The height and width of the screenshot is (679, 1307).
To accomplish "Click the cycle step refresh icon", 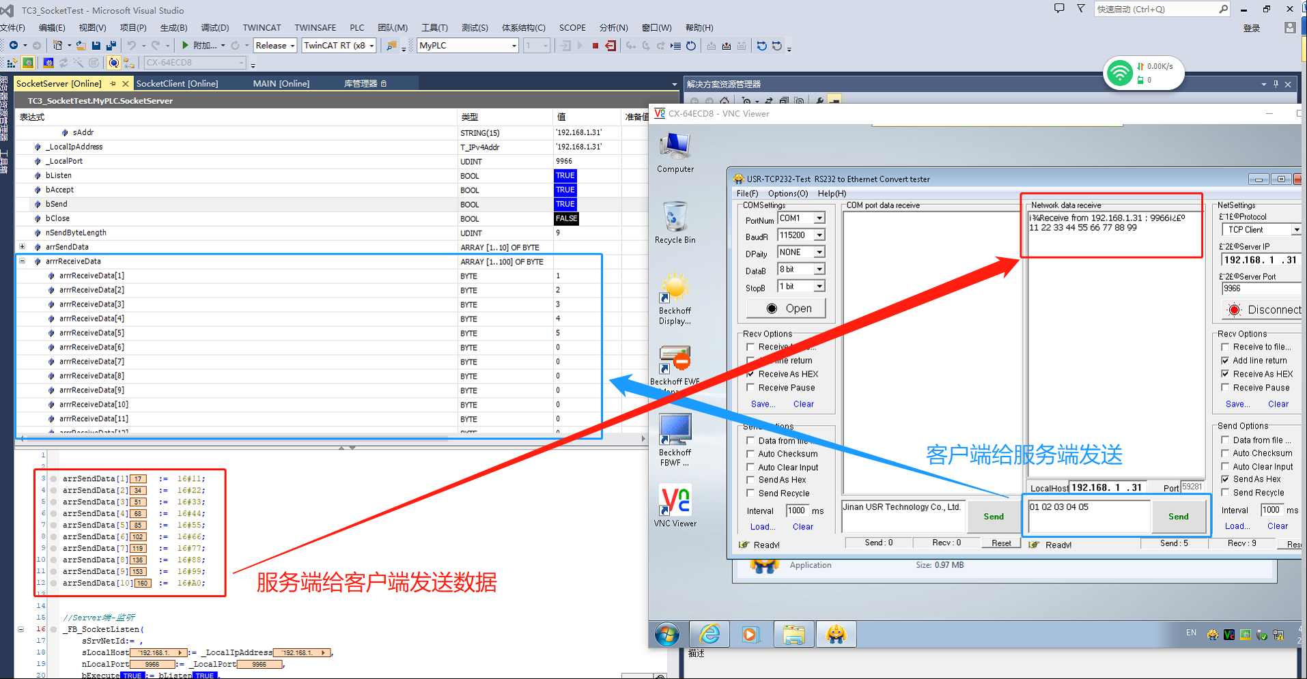I will [x=691, y=46].
